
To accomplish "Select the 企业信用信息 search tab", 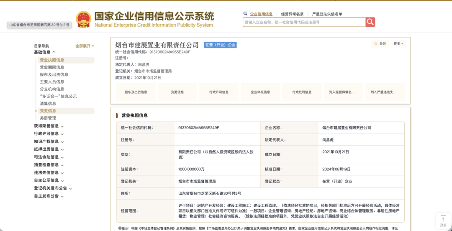I will tap(261, 14).
